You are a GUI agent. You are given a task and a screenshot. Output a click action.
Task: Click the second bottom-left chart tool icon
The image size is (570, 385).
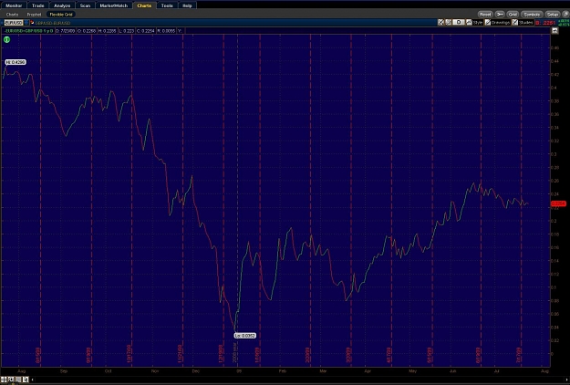click(11, 380)
